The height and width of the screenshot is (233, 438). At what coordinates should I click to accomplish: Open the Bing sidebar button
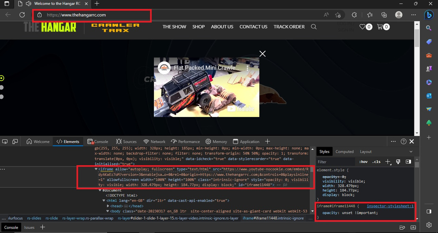coord(429,15)
